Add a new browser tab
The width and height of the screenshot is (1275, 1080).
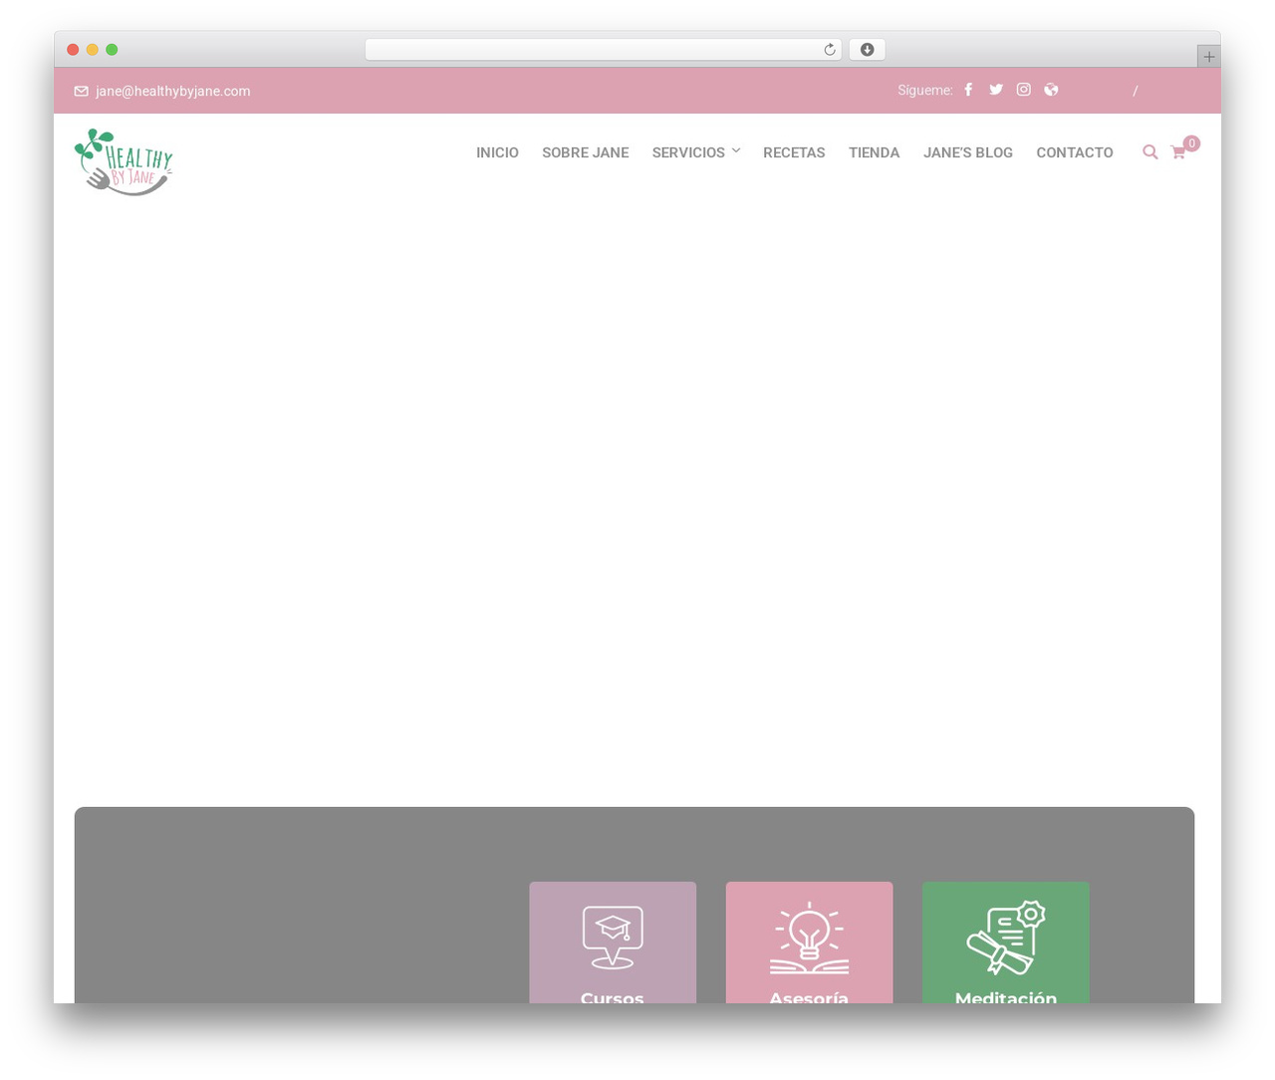tap(1208, 57)
